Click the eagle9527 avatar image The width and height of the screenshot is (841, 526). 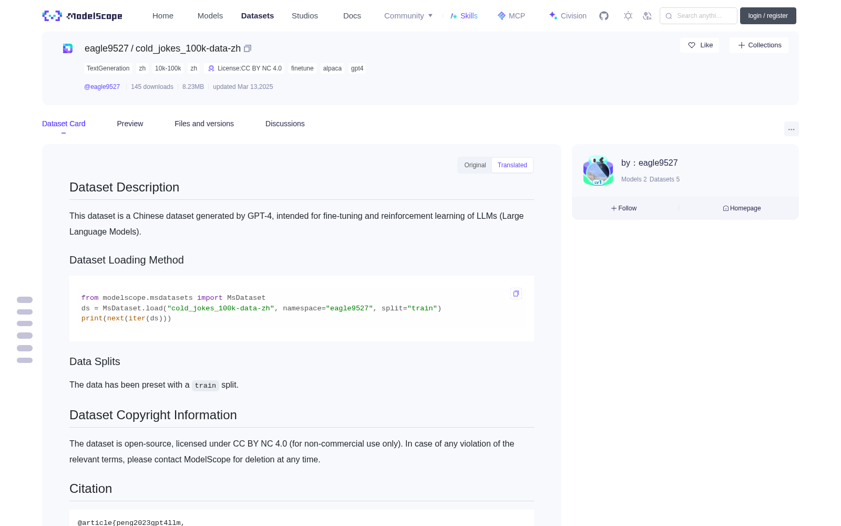click(598, 170)
